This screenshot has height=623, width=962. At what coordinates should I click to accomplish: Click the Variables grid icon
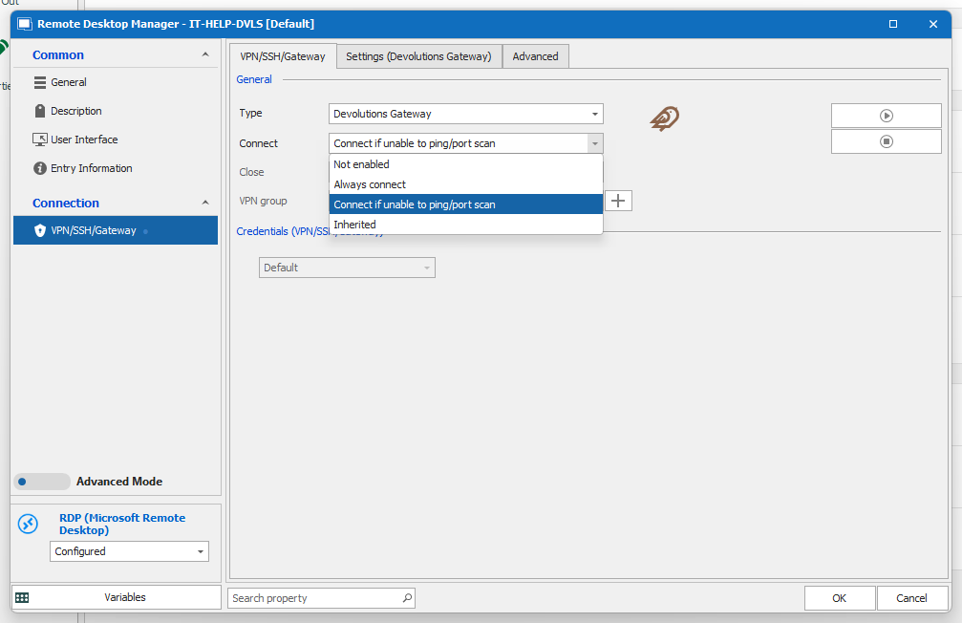tap(22, 597)
